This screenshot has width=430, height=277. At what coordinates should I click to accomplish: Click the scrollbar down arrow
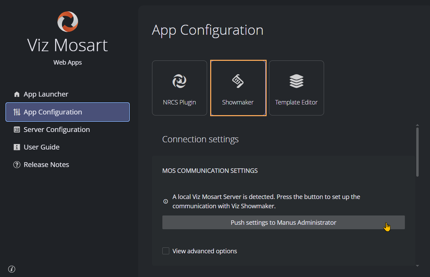[x=418, y=265]
